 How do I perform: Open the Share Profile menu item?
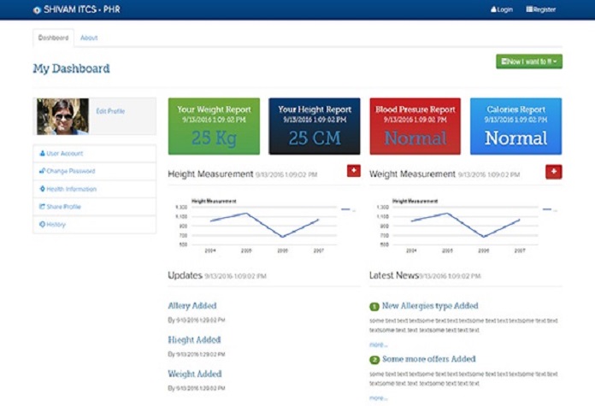[95, 207]
